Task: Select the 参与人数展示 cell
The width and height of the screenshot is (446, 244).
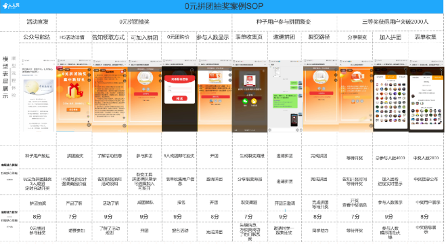Action: pos(390,203)
